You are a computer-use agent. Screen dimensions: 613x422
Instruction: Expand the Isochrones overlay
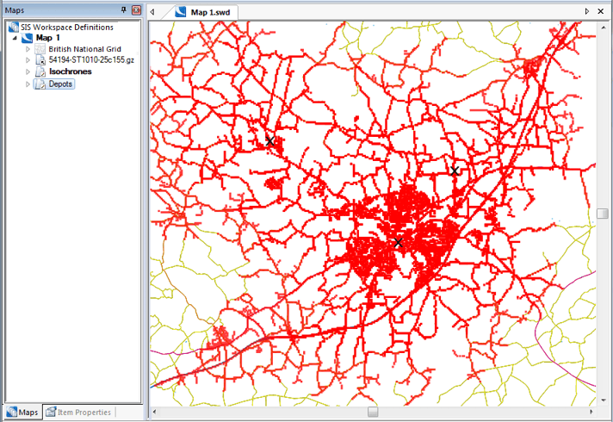coord(28,72)
